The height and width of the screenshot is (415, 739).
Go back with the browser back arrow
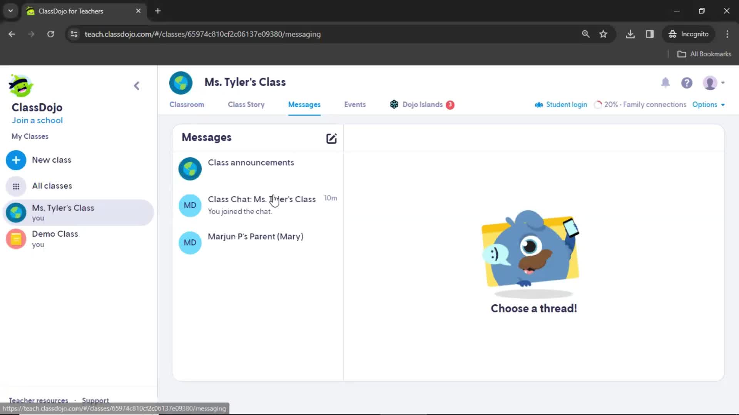[x=12, y=34]
